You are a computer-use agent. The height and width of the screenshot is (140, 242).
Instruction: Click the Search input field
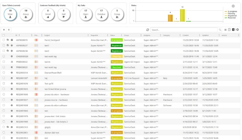point(184,30)
